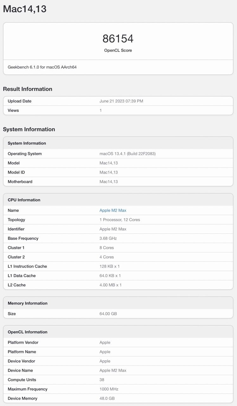237x406 pixels.
Task: Select the Model row value Mac14,13
Action: 109,163
